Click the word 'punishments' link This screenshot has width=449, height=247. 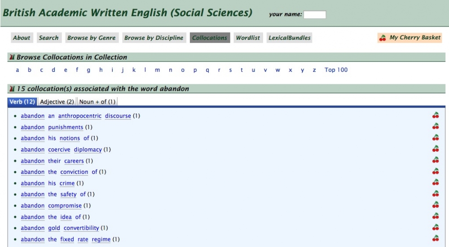tap(66, 127)
